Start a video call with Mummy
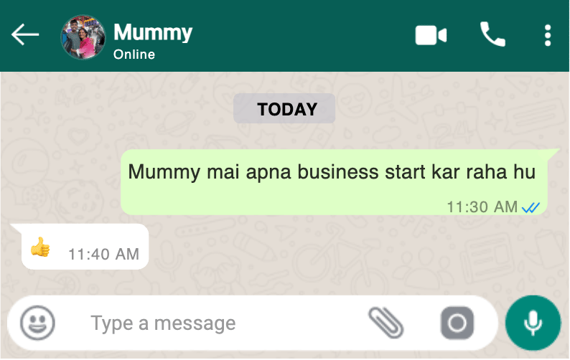Image resolution: width=570 pixels, height=360 pixels. pyautogui.click(x=431, y=36)
